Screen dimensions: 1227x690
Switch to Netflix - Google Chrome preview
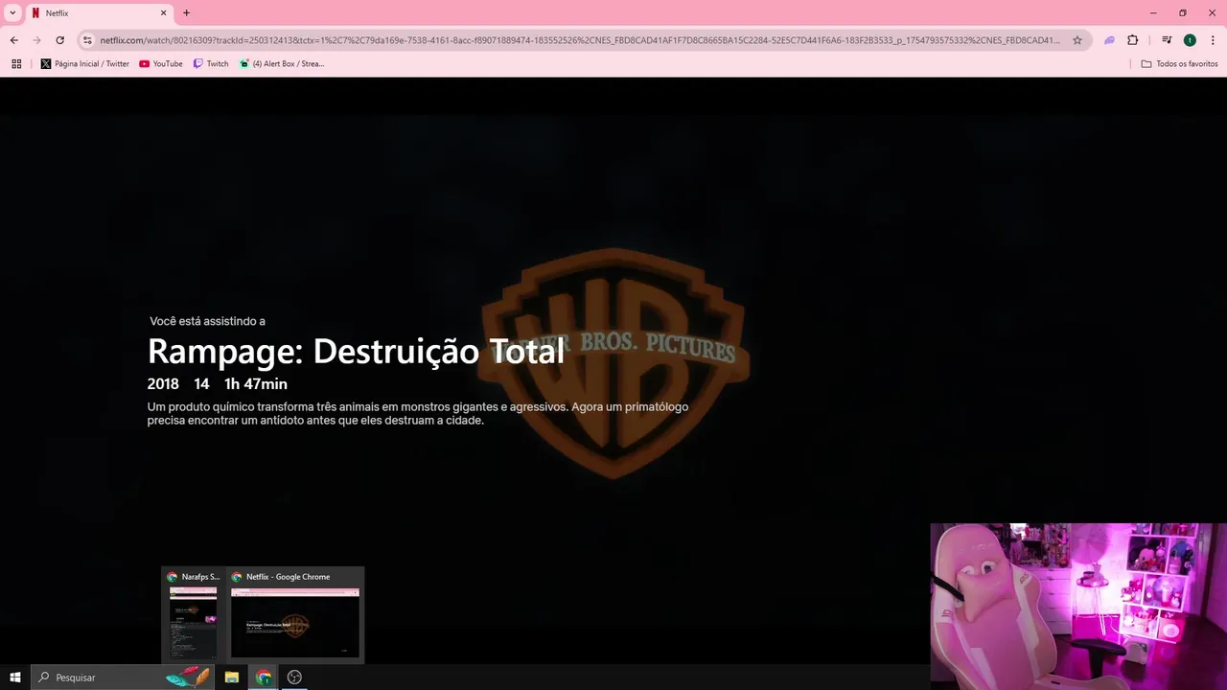point(294,614)
